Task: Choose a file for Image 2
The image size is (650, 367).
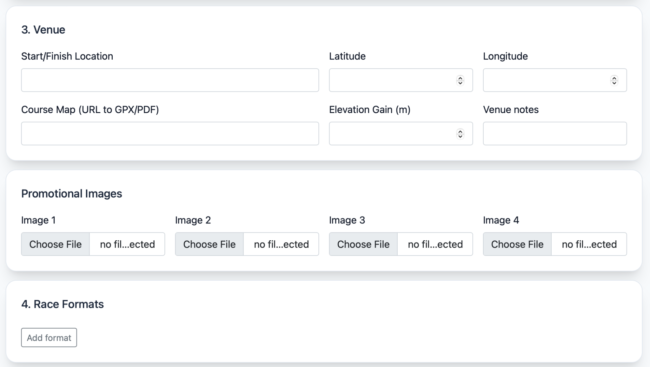Action: tap(209, 244)
